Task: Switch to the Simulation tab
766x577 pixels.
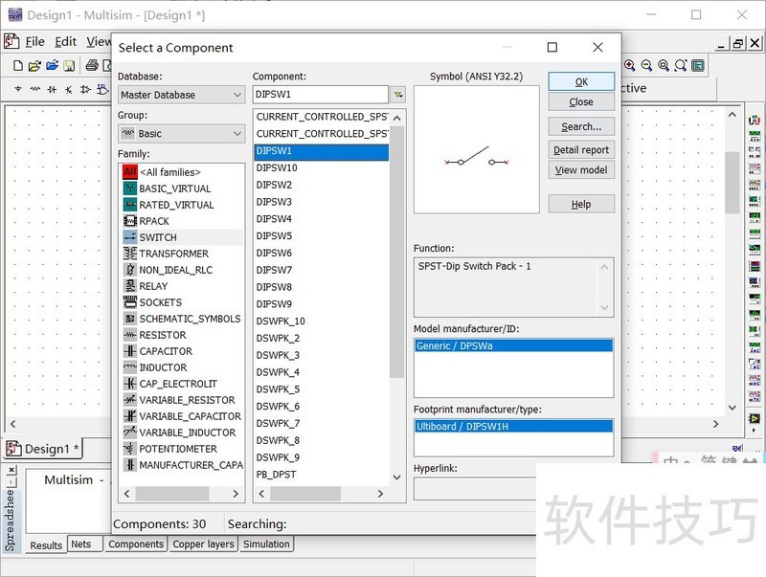Action: [266, 544]
